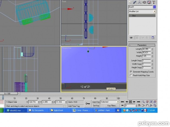170x127 pixels.
Task: Open Time Configuration icon
Action: coord(139,105)
